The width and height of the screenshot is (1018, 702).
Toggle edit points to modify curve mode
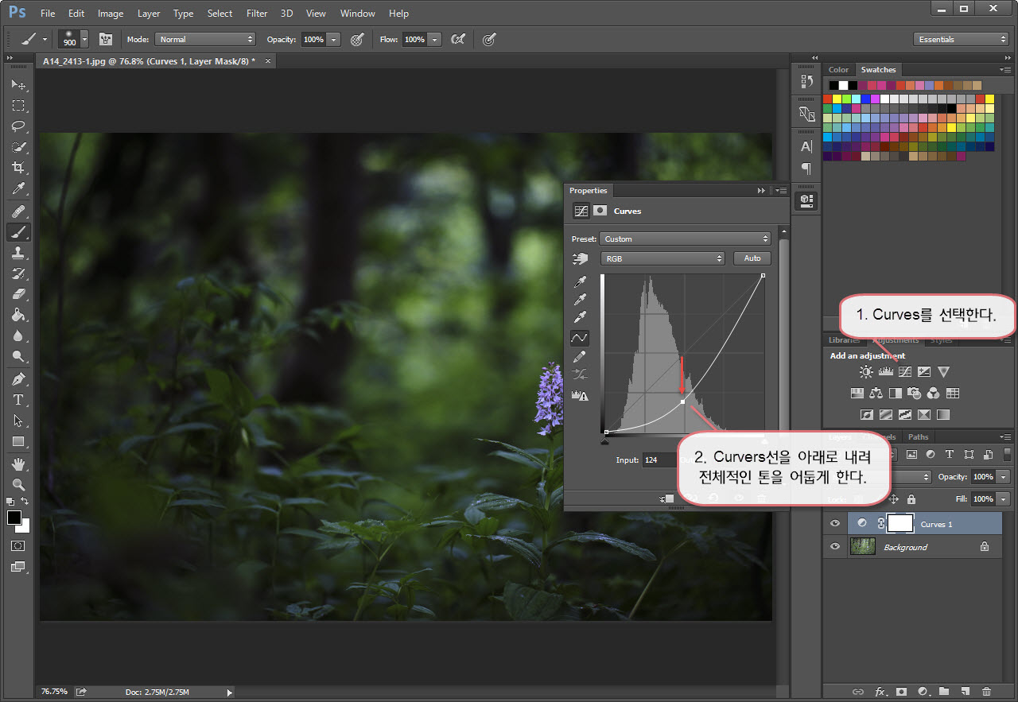580,338
